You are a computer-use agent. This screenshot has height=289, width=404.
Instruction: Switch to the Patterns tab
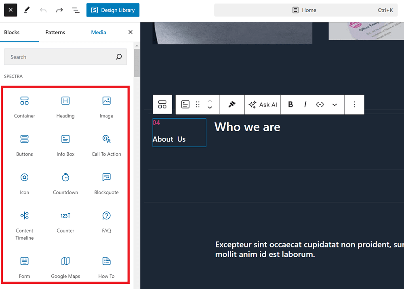[x=55, y=32]
